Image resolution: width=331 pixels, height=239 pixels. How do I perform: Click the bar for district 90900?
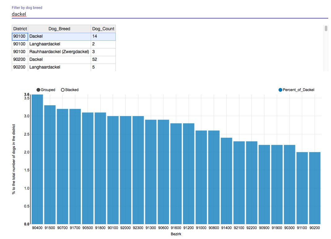tap(264, 184)
